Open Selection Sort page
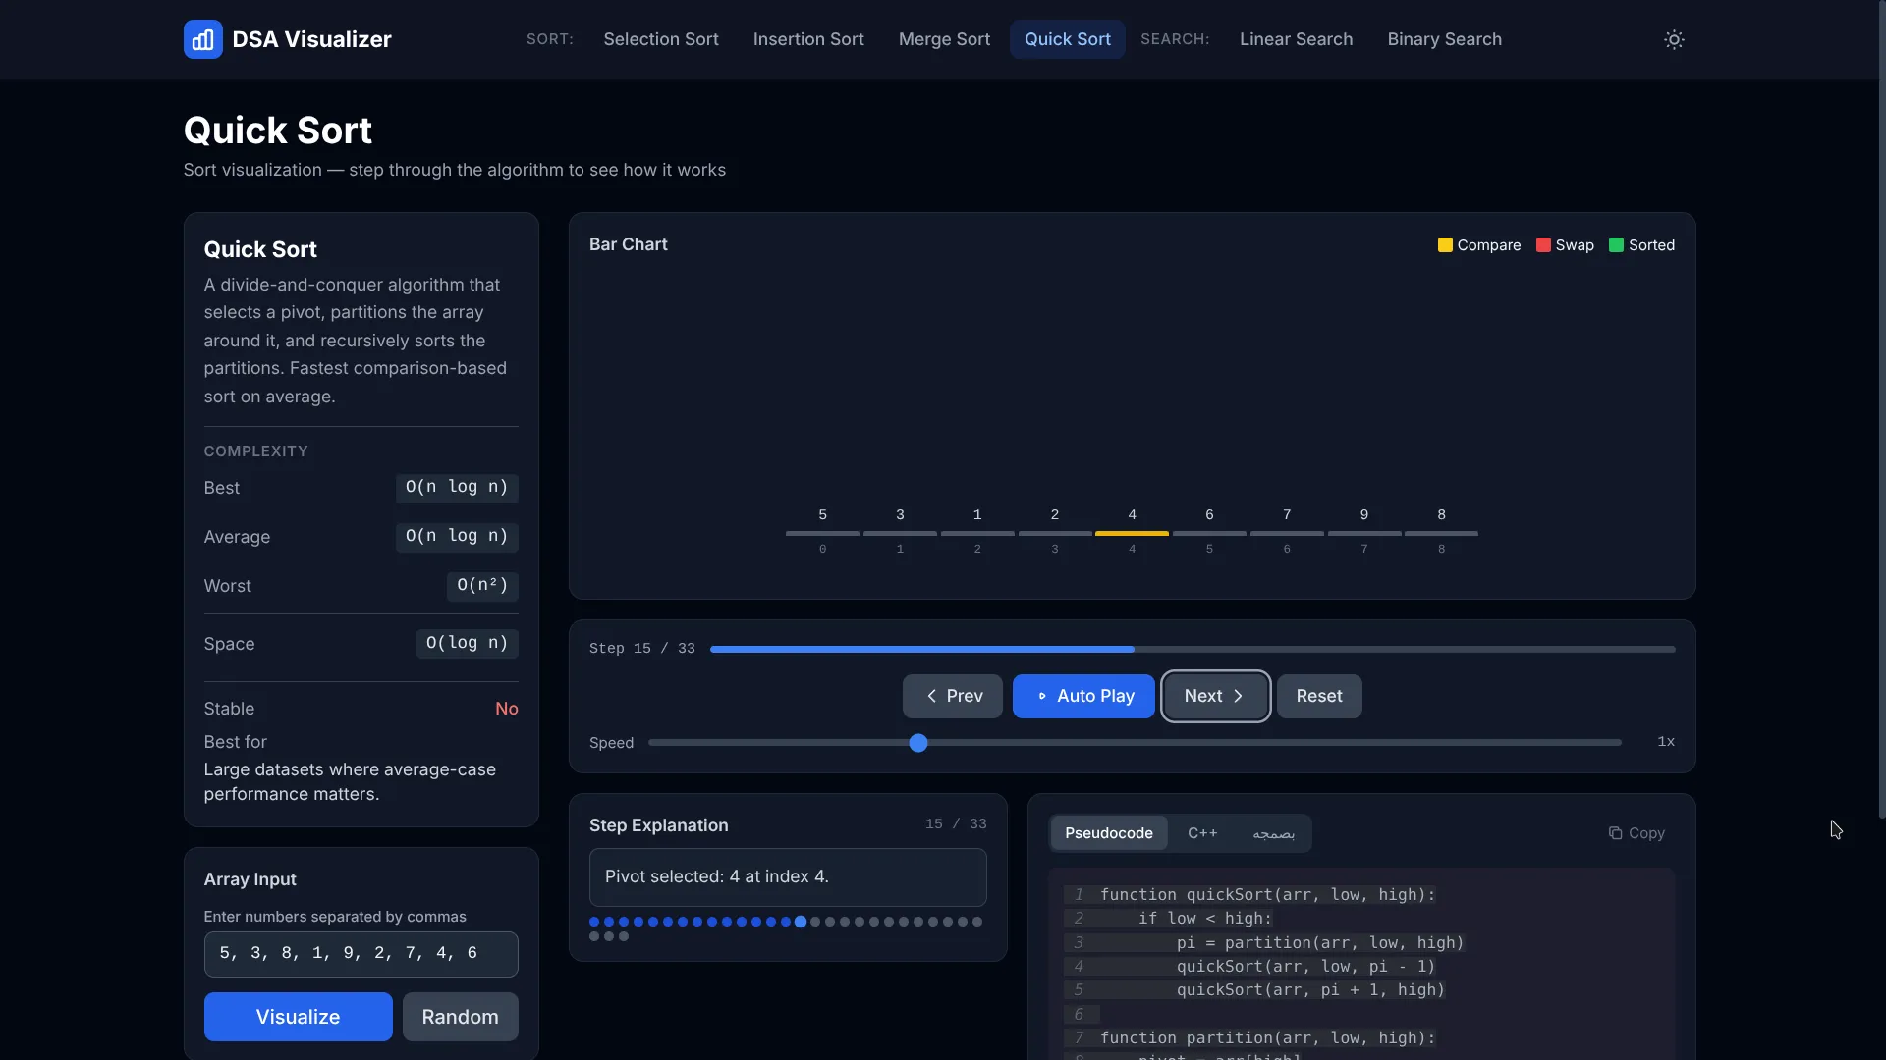Viewport: 1886px width, 1060px height. point(661,39)
